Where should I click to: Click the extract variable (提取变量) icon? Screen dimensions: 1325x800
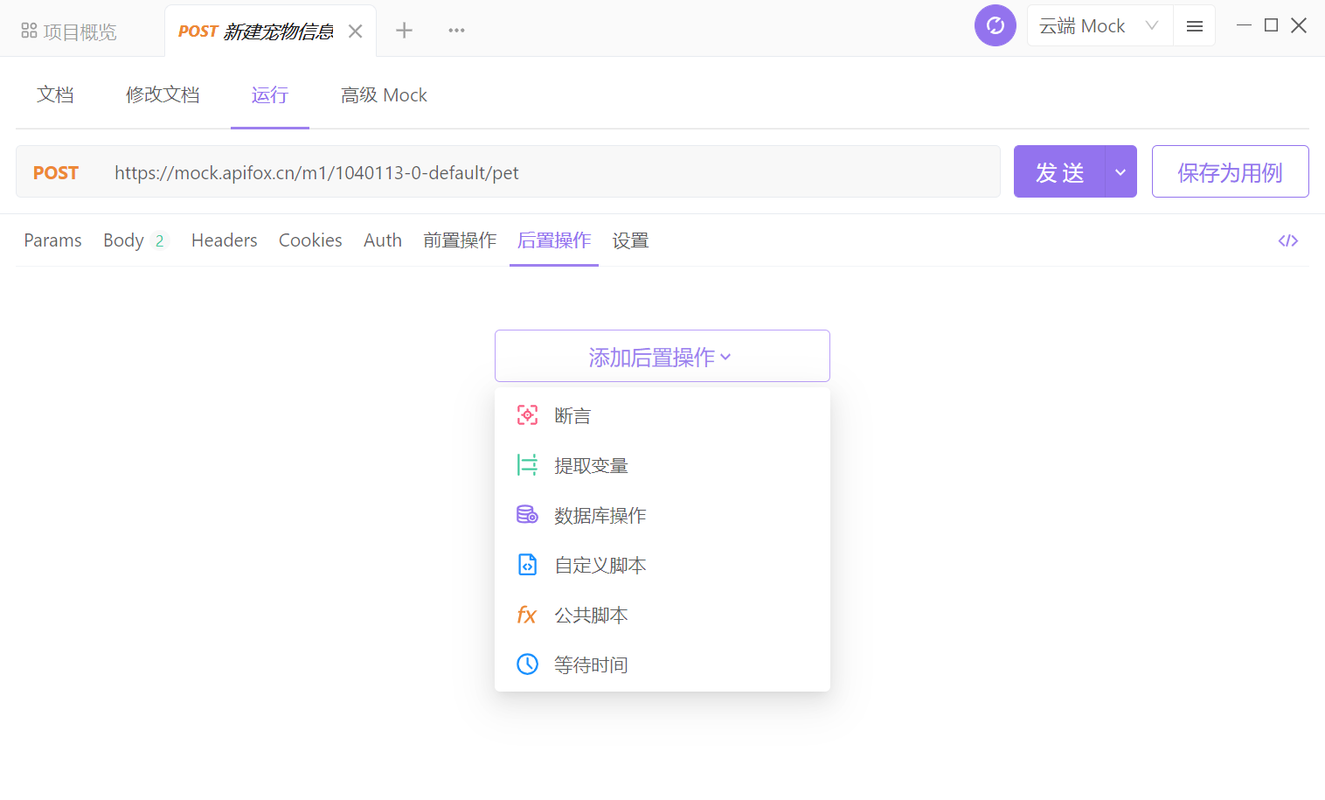527,465
